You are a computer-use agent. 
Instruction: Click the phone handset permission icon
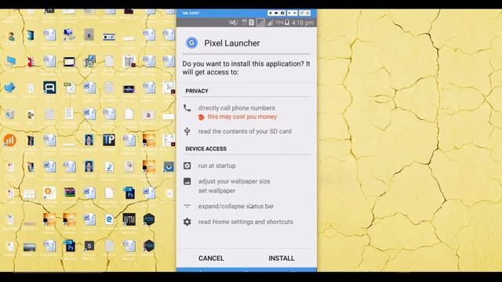coord(187,108)
